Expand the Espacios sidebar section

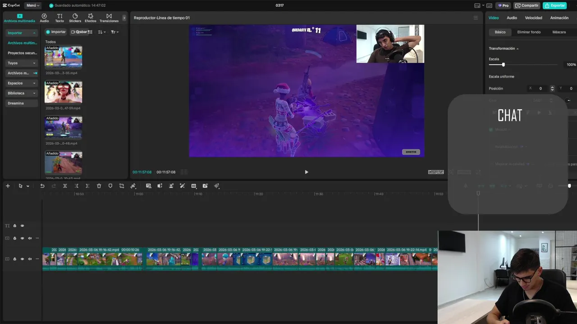pos(21,83)
